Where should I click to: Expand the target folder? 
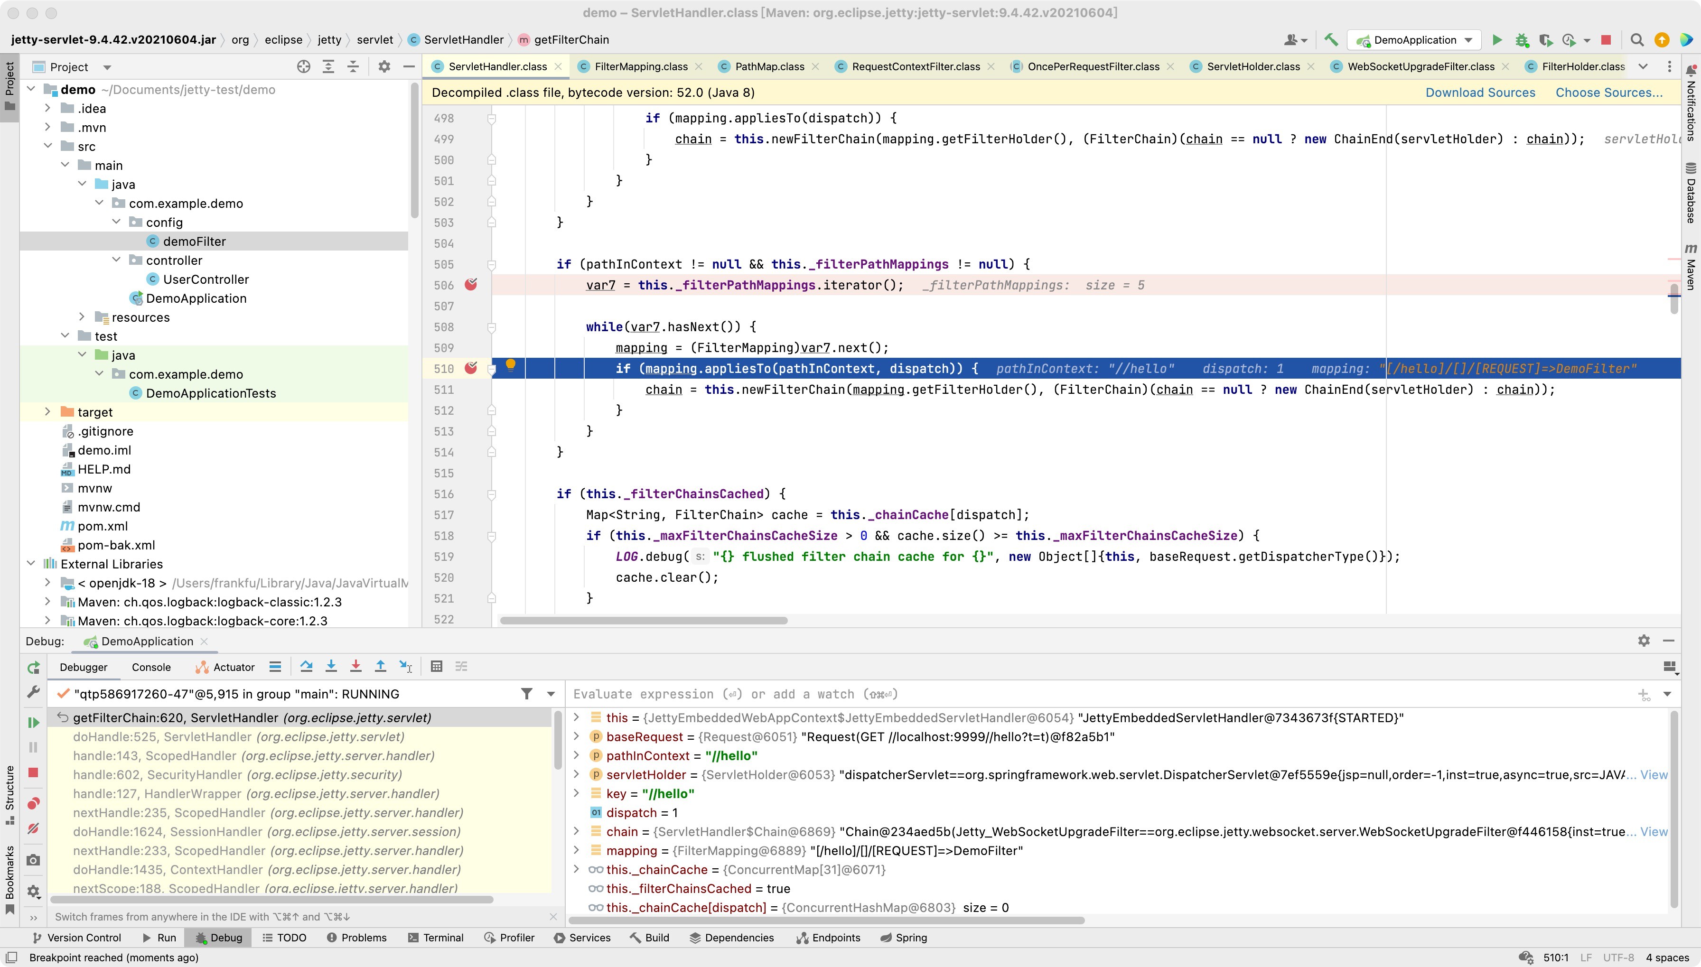48,412
